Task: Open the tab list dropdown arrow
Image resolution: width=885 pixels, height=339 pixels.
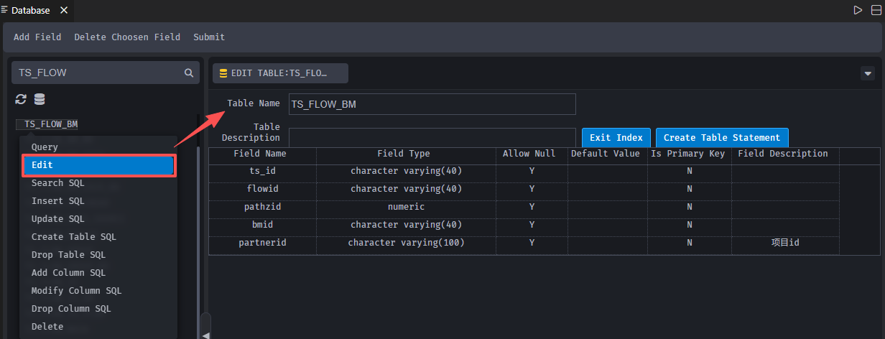Action: pyautogui.click(x=867, y=73)
